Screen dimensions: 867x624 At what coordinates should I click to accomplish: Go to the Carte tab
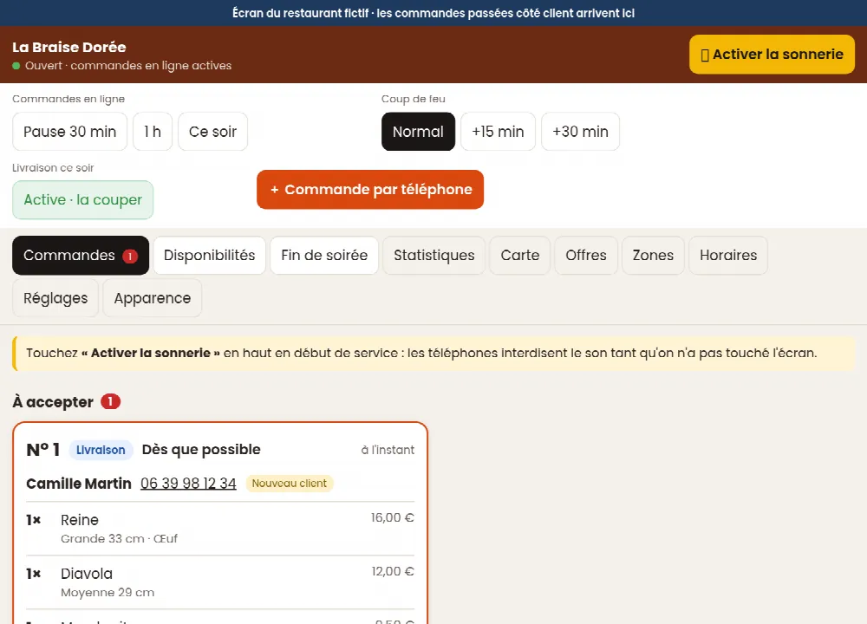(519, 256)
